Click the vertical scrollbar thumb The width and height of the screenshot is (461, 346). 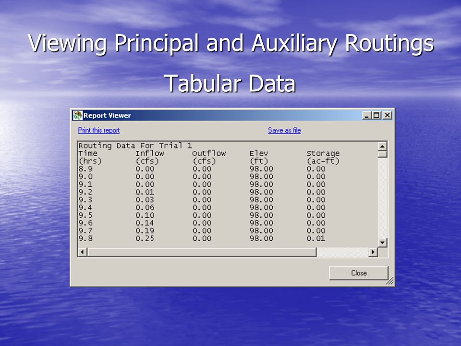pos(382,154)
